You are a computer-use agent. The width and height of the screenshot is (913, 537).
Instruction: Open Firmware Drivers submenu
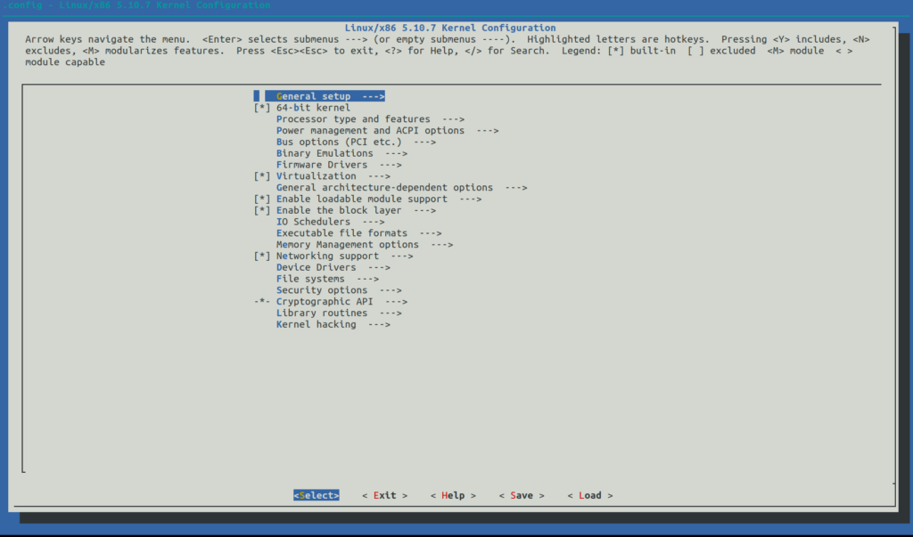tap(339, 165)
